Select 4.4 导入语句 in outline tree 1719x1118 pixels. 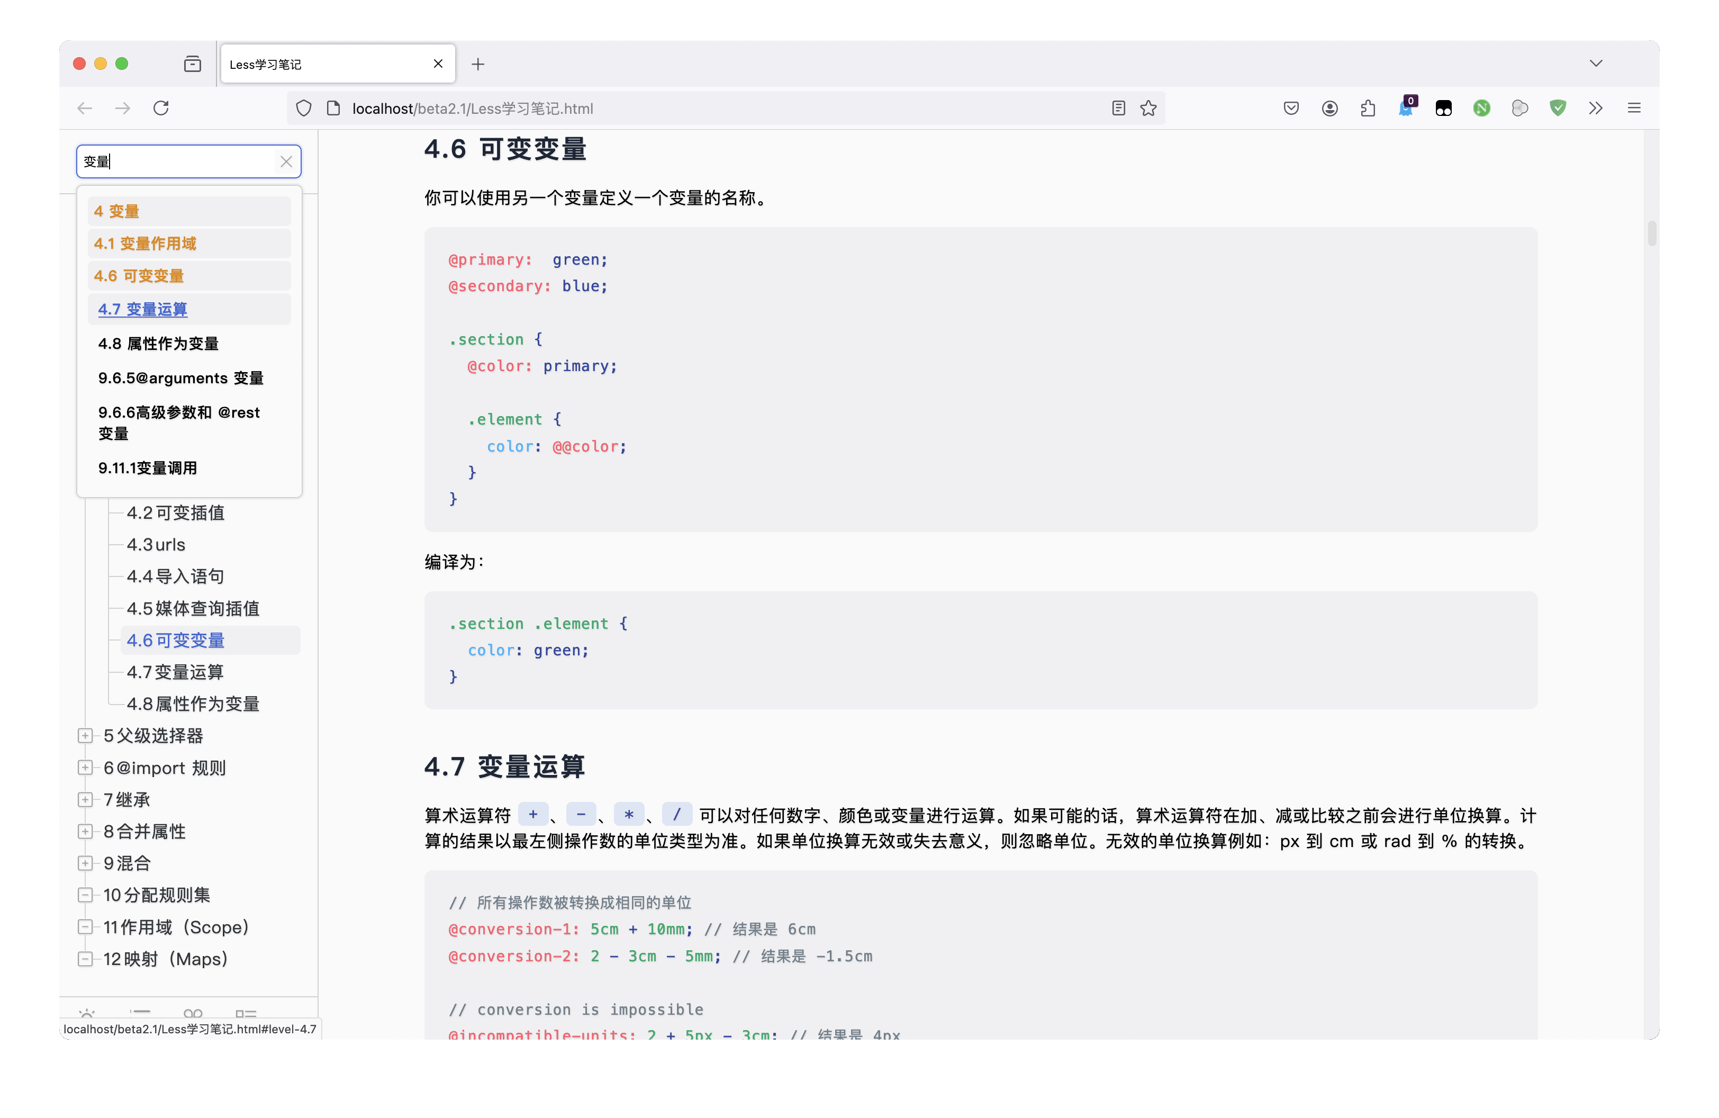[x=176, y=576]
